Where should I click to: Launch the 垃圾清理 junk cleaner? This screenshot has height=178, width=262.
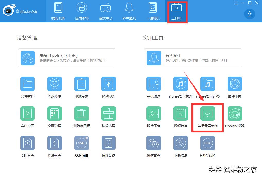[108, 113]
